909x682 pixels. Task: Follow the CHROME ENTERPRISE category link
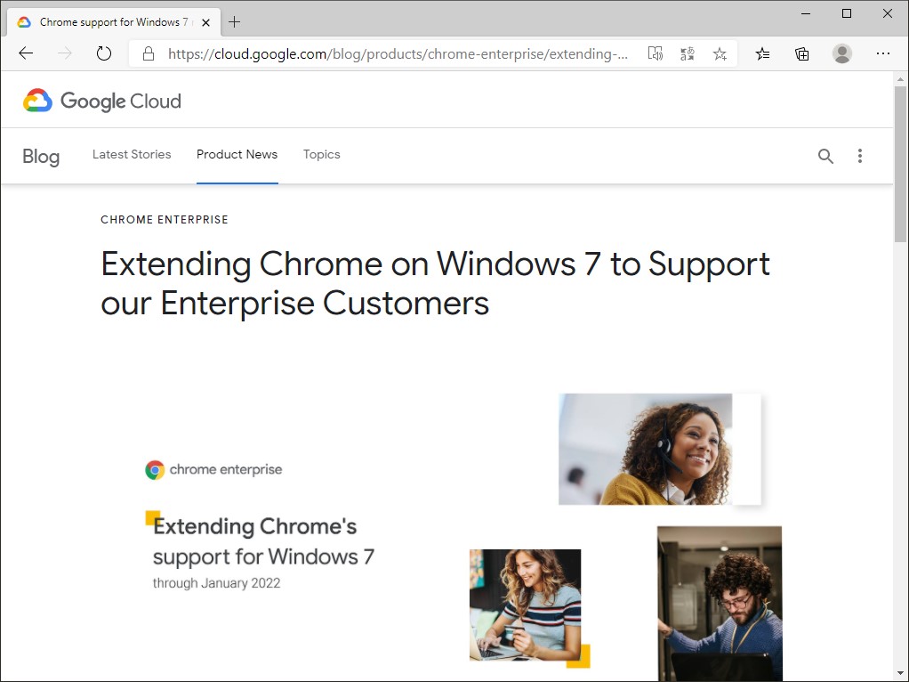(165, 219)
